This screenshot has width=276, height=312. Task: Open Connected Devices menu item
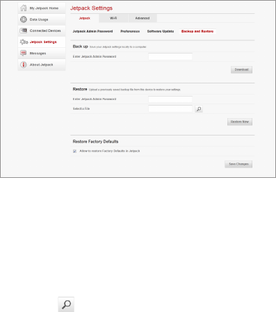tap(42, 31)
